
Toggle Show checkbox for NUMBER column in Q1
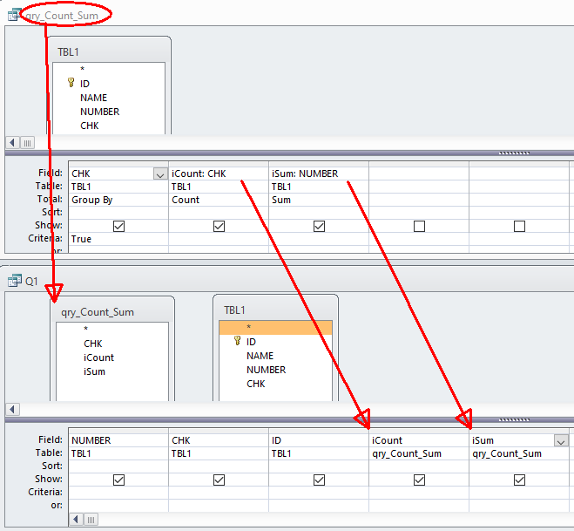pyautogui.click(x=119, y=480)
